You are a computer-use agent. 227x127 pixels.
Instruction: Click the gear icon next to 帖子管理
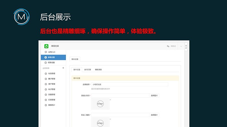[x=46, y=89]
